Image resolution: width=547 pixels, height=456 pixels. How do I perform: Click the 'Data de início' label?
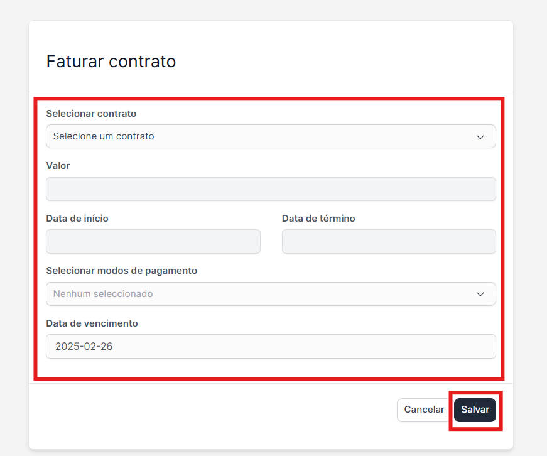coord(77,219)
